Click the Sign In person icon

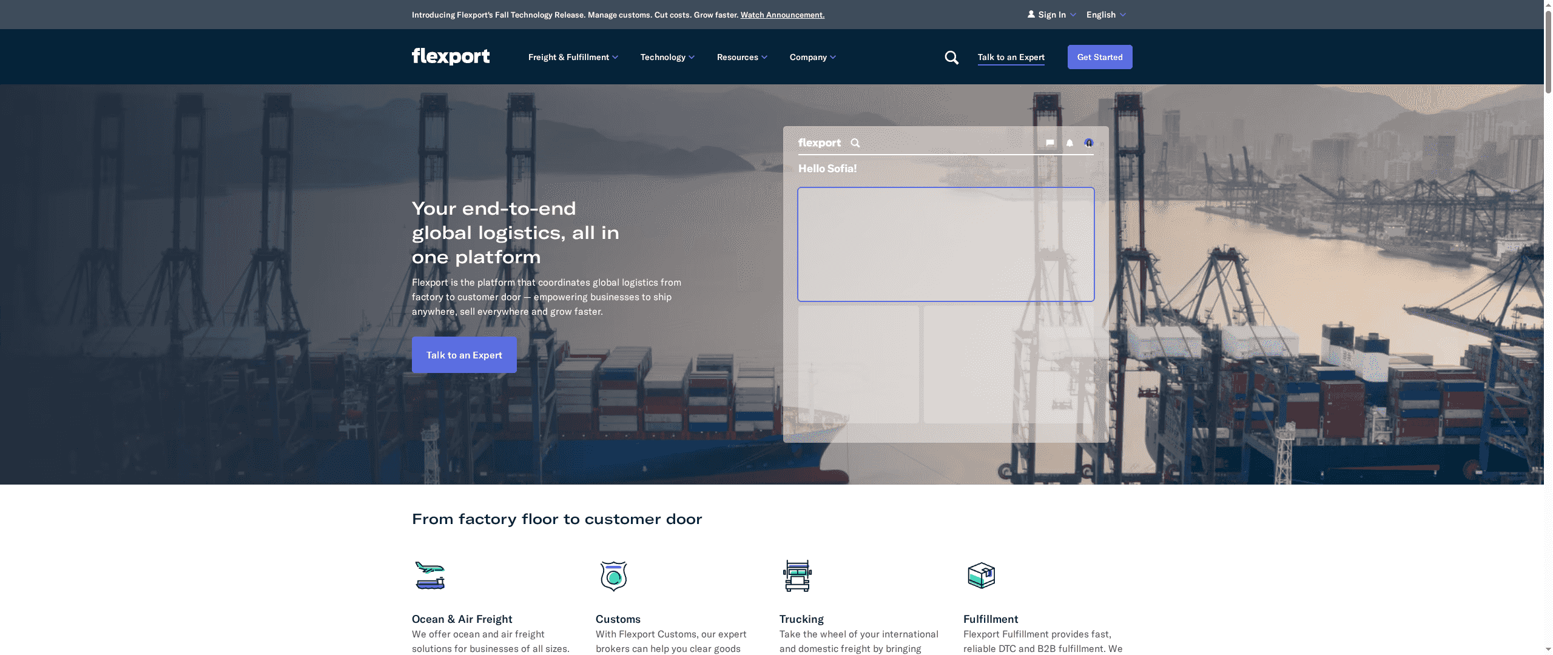[1030, 13]
